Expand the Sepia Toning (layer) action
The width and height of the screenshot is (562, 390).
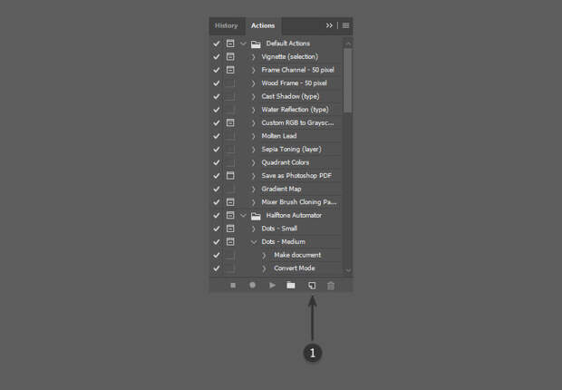254,149
